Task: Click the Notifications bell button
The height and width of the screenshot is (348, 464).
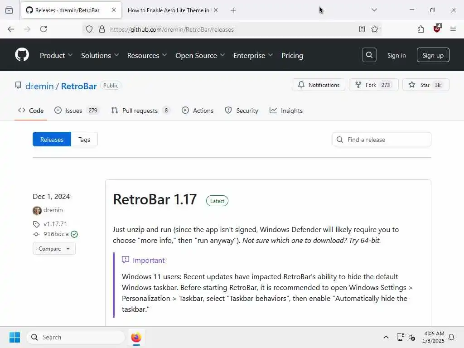Action: pos(319,85)
